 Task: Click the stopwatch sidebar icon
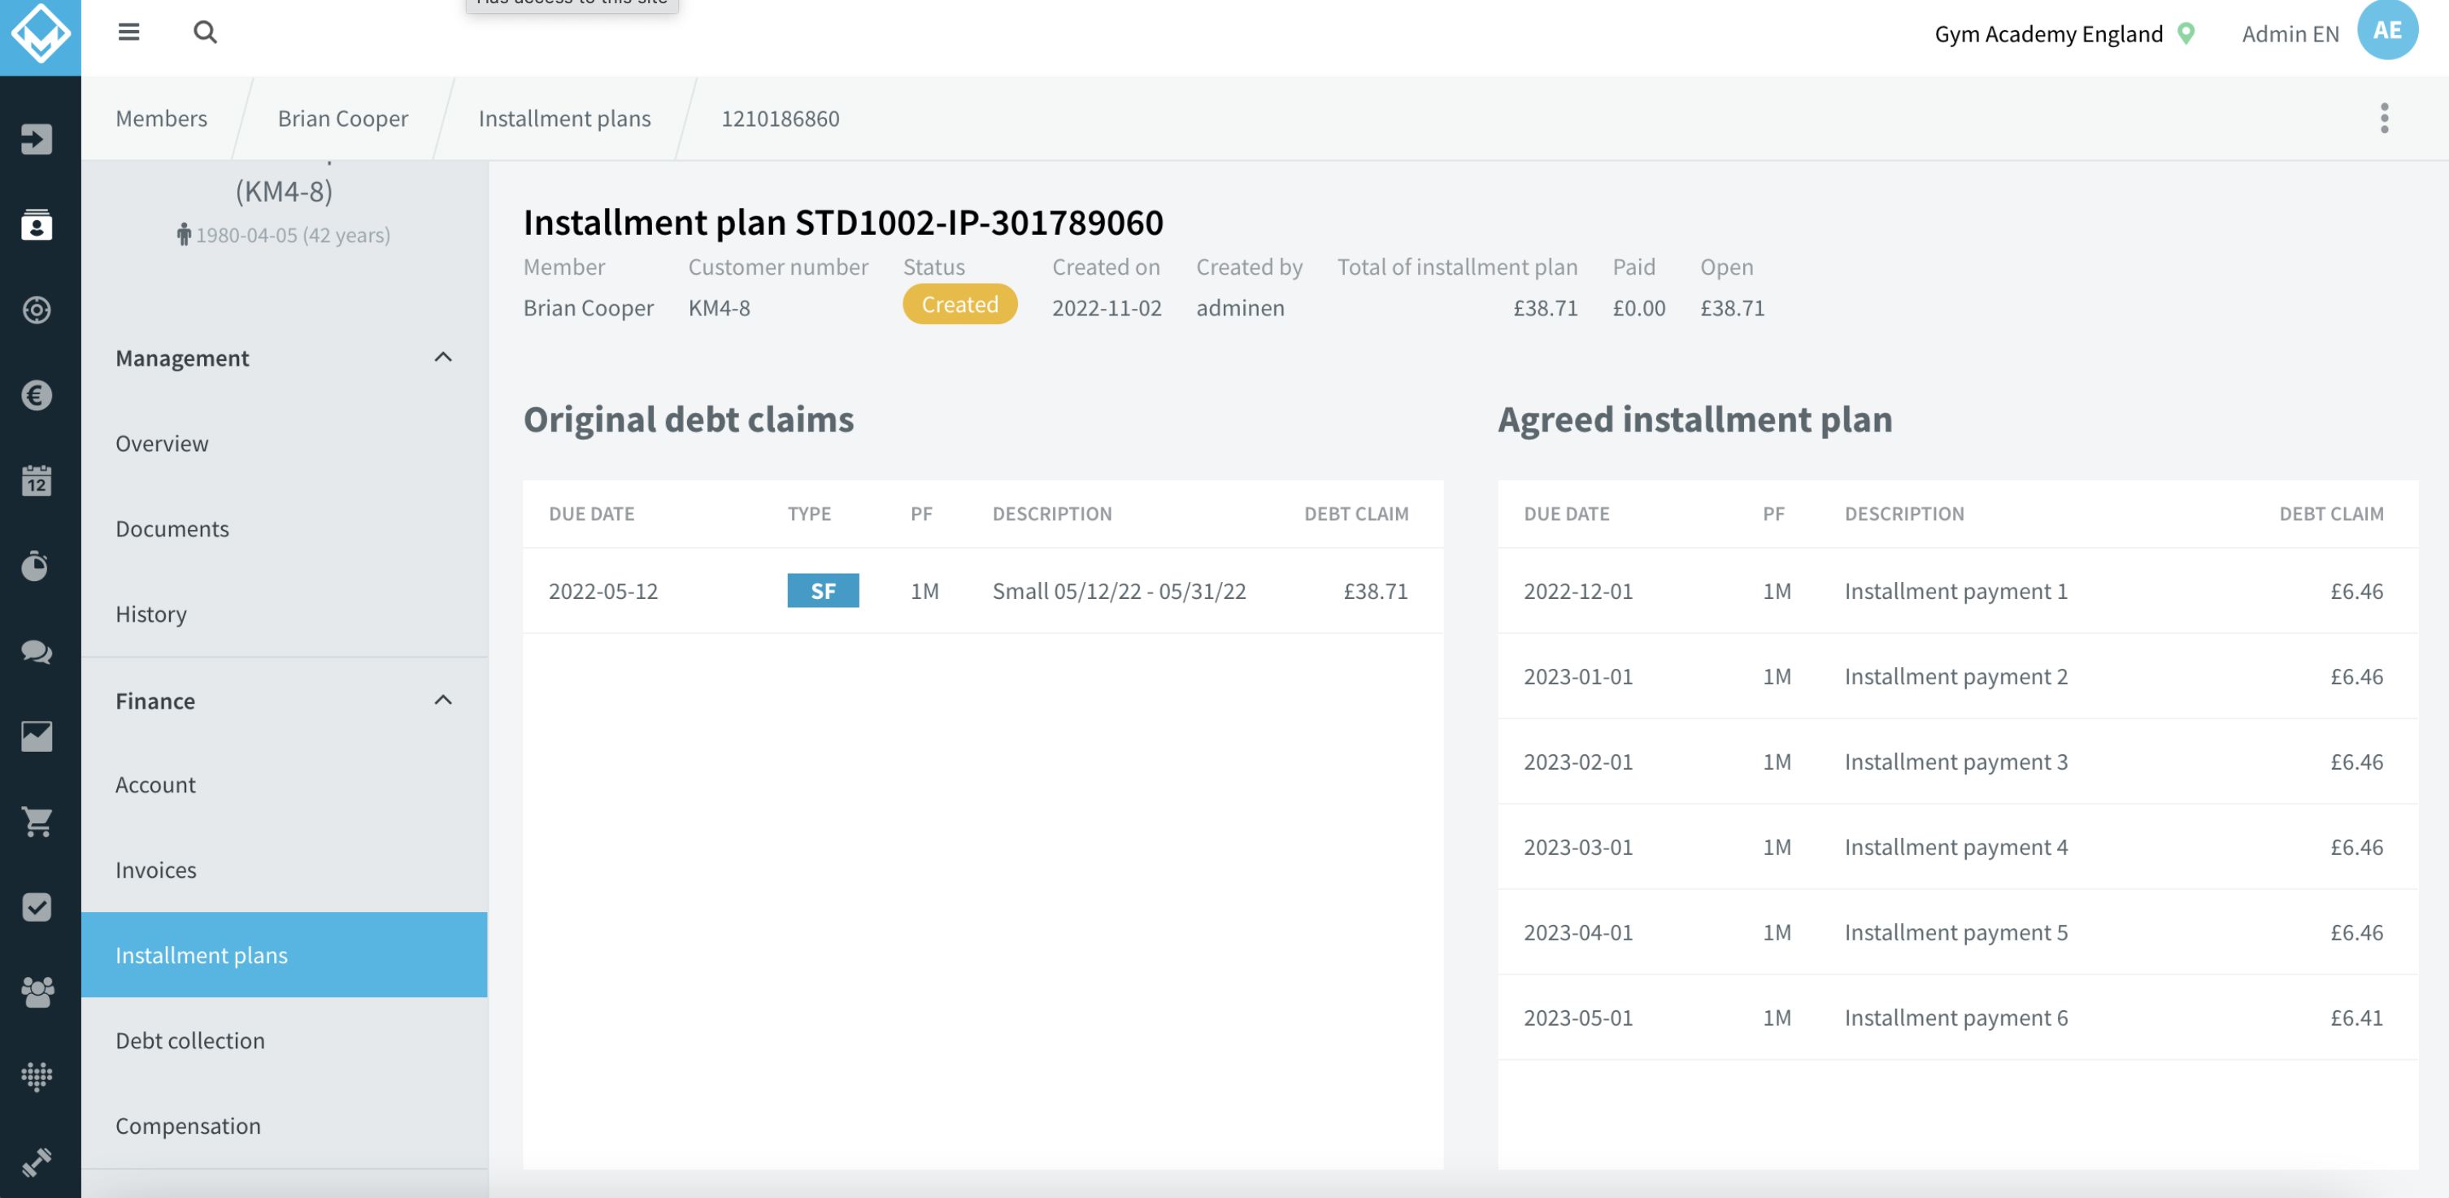tap(37, 566)
